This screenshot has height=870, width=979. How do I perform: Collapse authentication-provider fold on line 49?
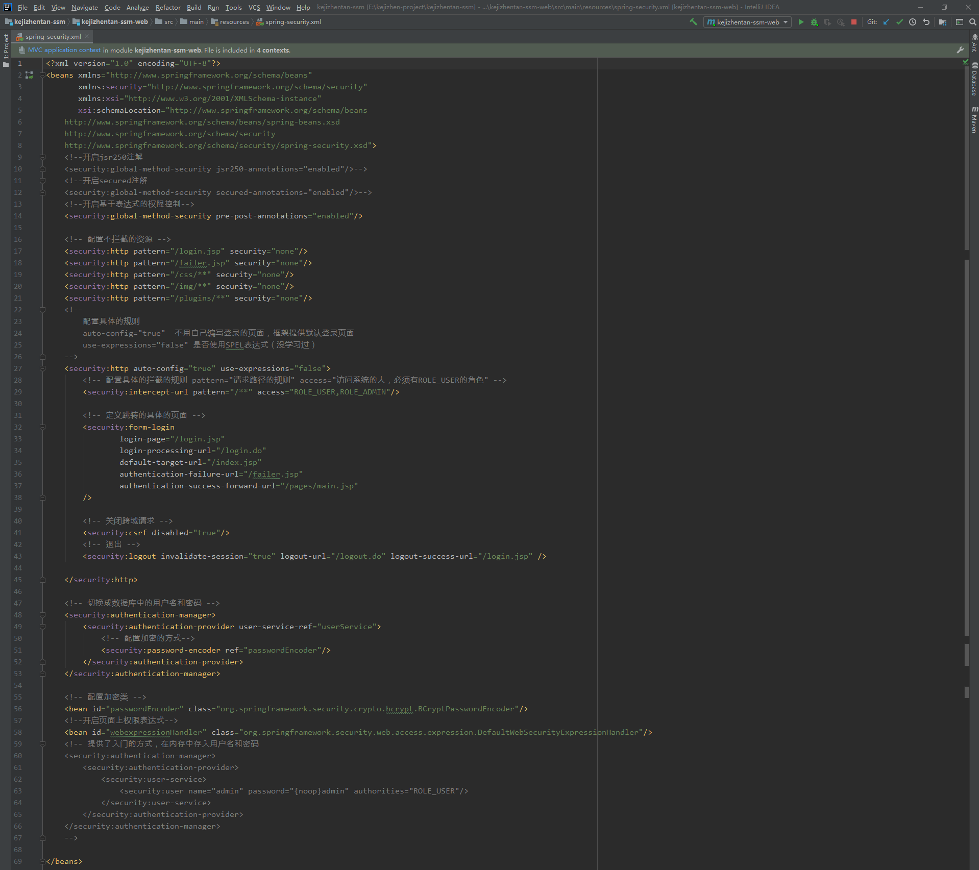[x=43, y=627]
